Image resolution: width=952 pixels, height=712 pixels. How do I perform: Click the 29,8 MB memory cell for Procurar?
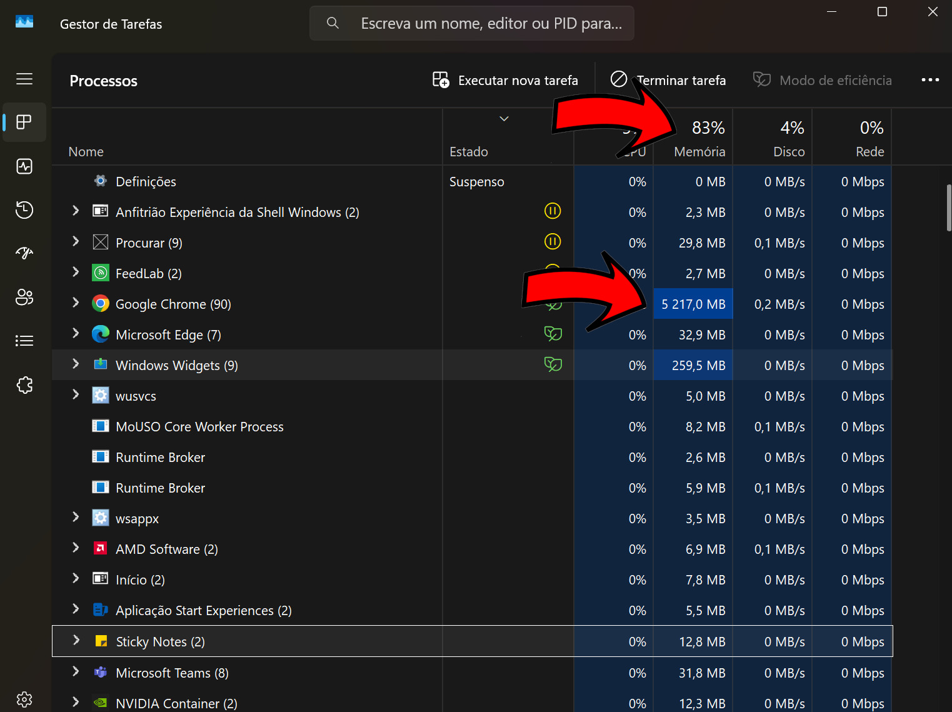tap(693, 243)
